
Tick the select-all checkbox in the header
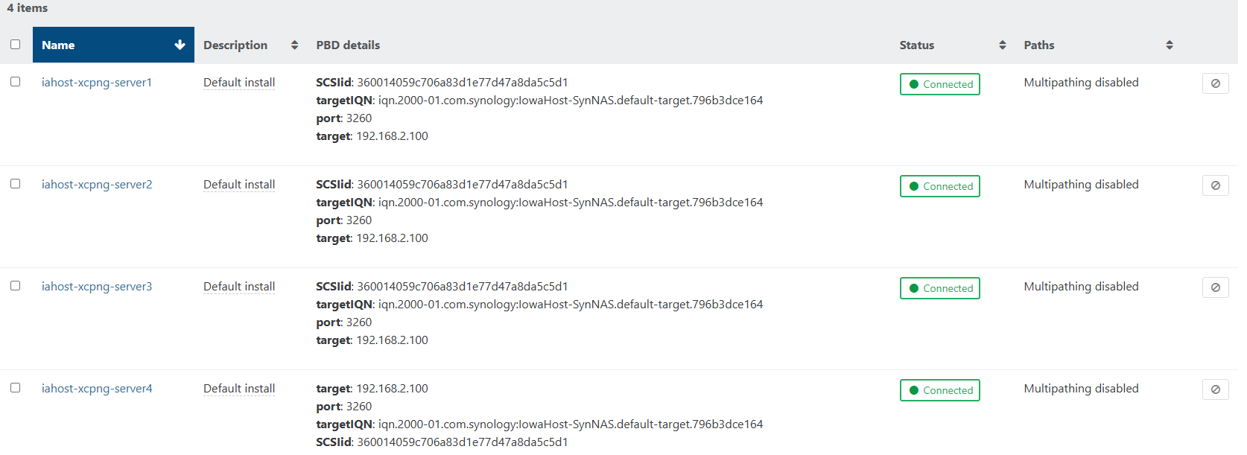pyautogui.click(x=15, y=44)
